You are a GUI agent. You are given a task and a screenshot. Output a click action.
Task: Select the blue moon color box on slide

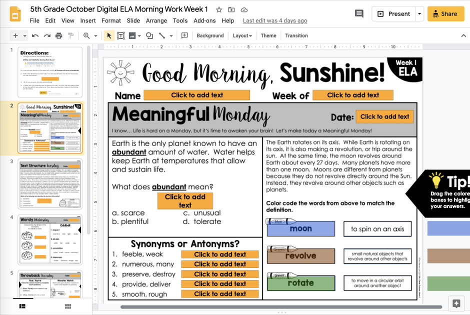300,228
